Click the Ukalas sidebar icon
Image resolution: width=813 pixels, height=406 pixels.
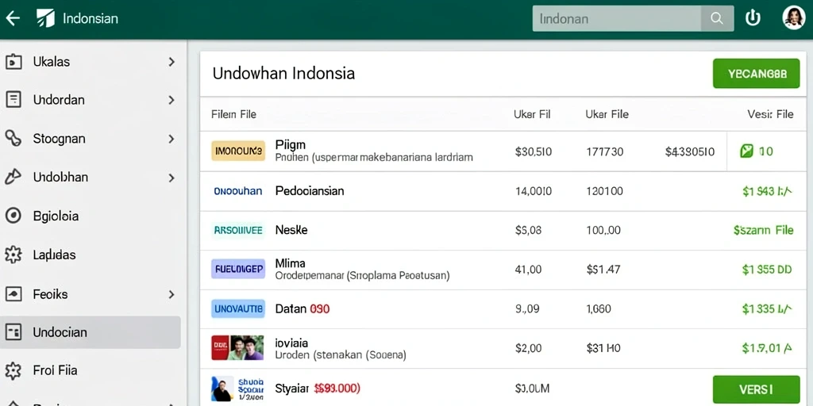[x=13, y=62]
